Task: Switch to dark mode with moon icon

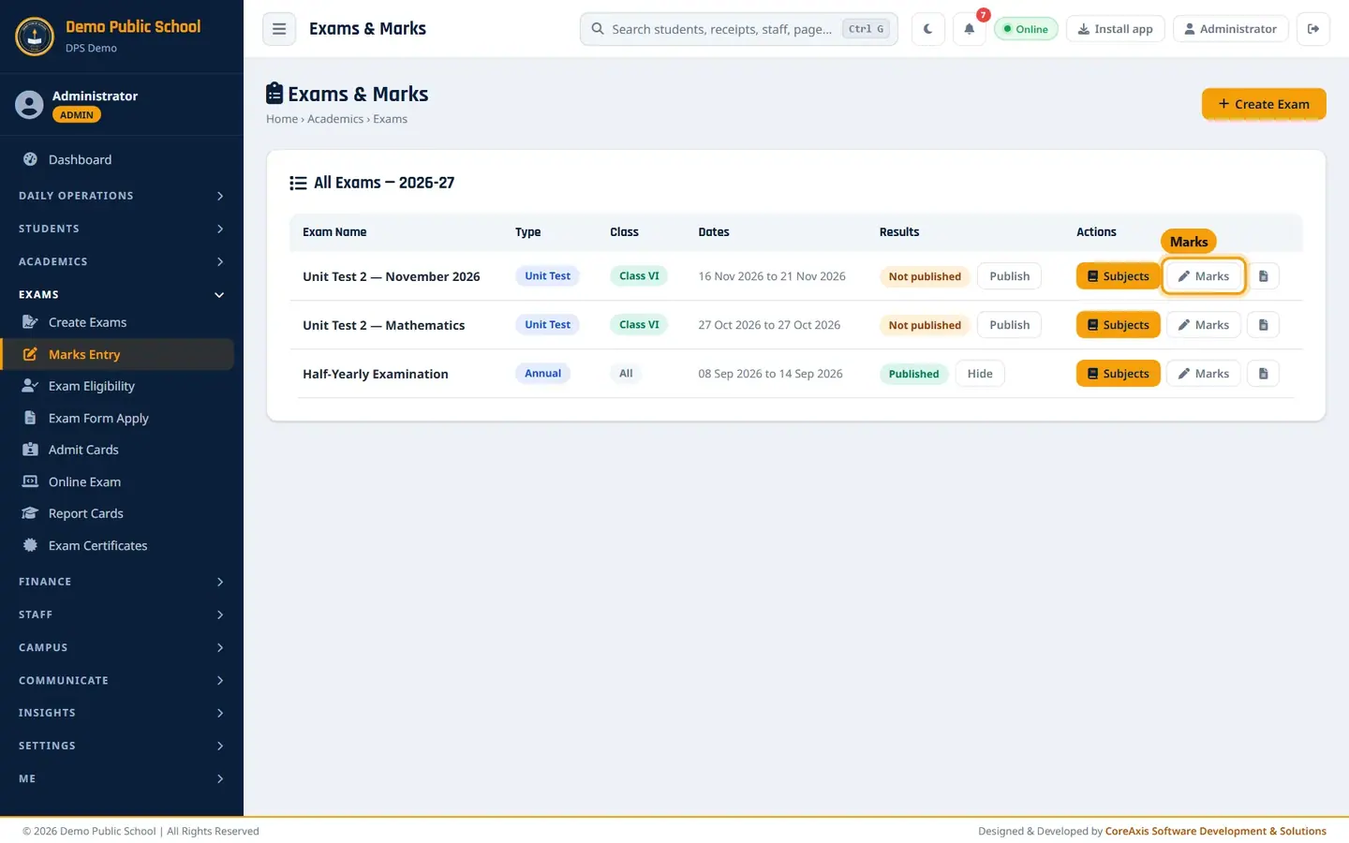Action: click(927, 29)
